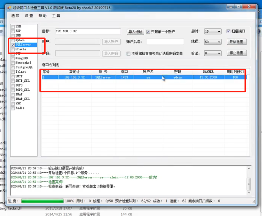262x216 pixels.
Task: Click the port 1433 cell
Action: pyautogui.click(x=125, y=77)
